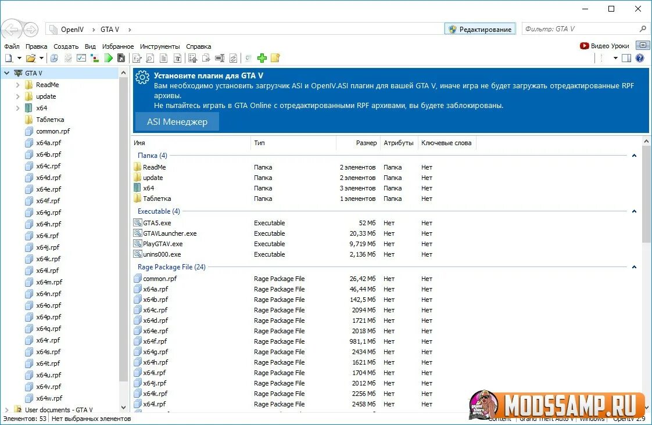652x425 pixels.
Task: Click the rename text-cursor toolbar icon
Action: 220,58
